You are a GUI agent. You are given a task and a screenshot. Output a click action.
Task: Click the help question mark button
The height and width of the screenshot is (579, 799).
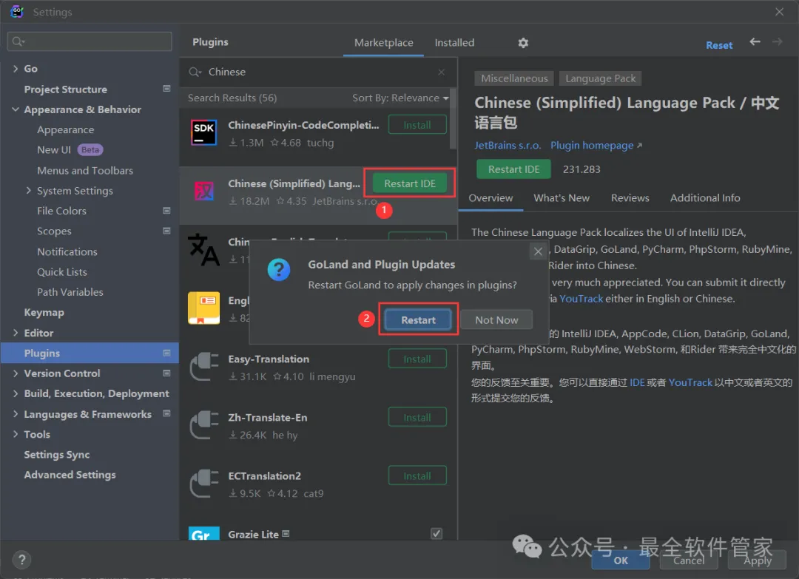point(22,561)
